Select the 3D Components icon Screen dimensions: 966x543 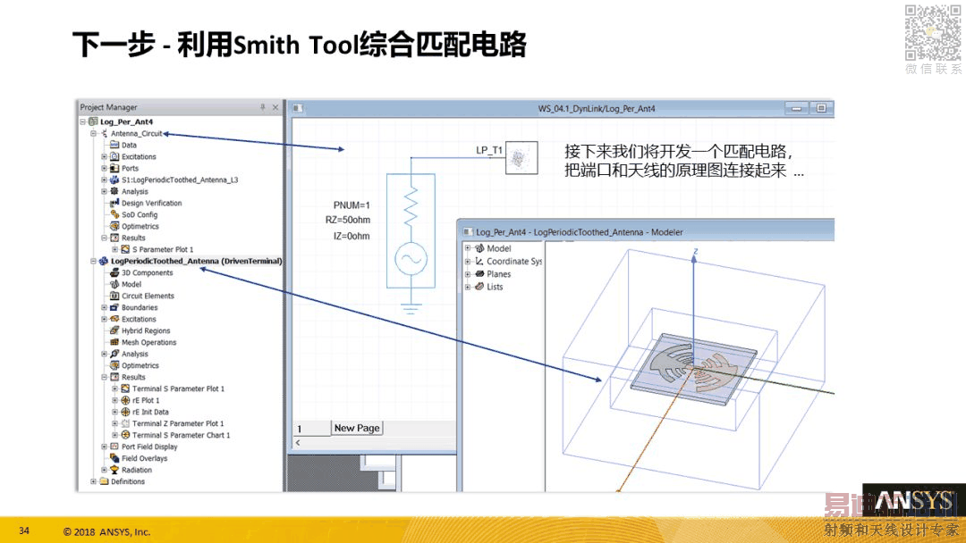tap(114, 272)
